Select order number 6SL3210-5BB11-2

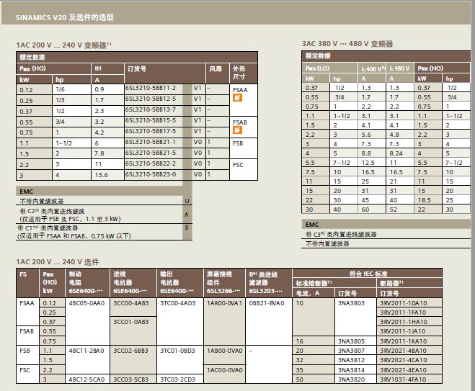click(x=151, y=88)
